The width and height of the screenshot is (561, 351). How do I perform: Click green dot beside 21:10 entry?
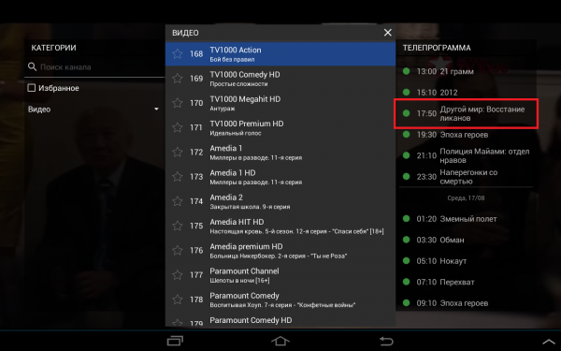pyautogui.click(x=406, y=155)
